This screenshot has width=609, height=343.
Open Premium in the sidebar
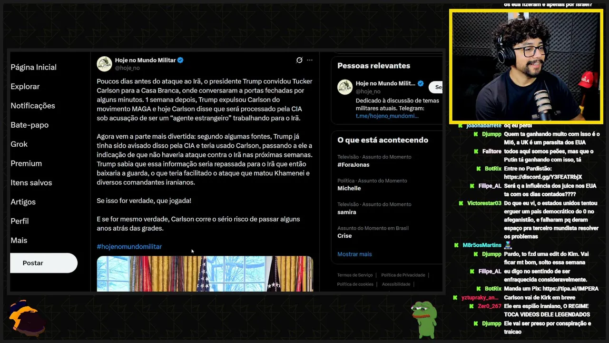point(26,163)
